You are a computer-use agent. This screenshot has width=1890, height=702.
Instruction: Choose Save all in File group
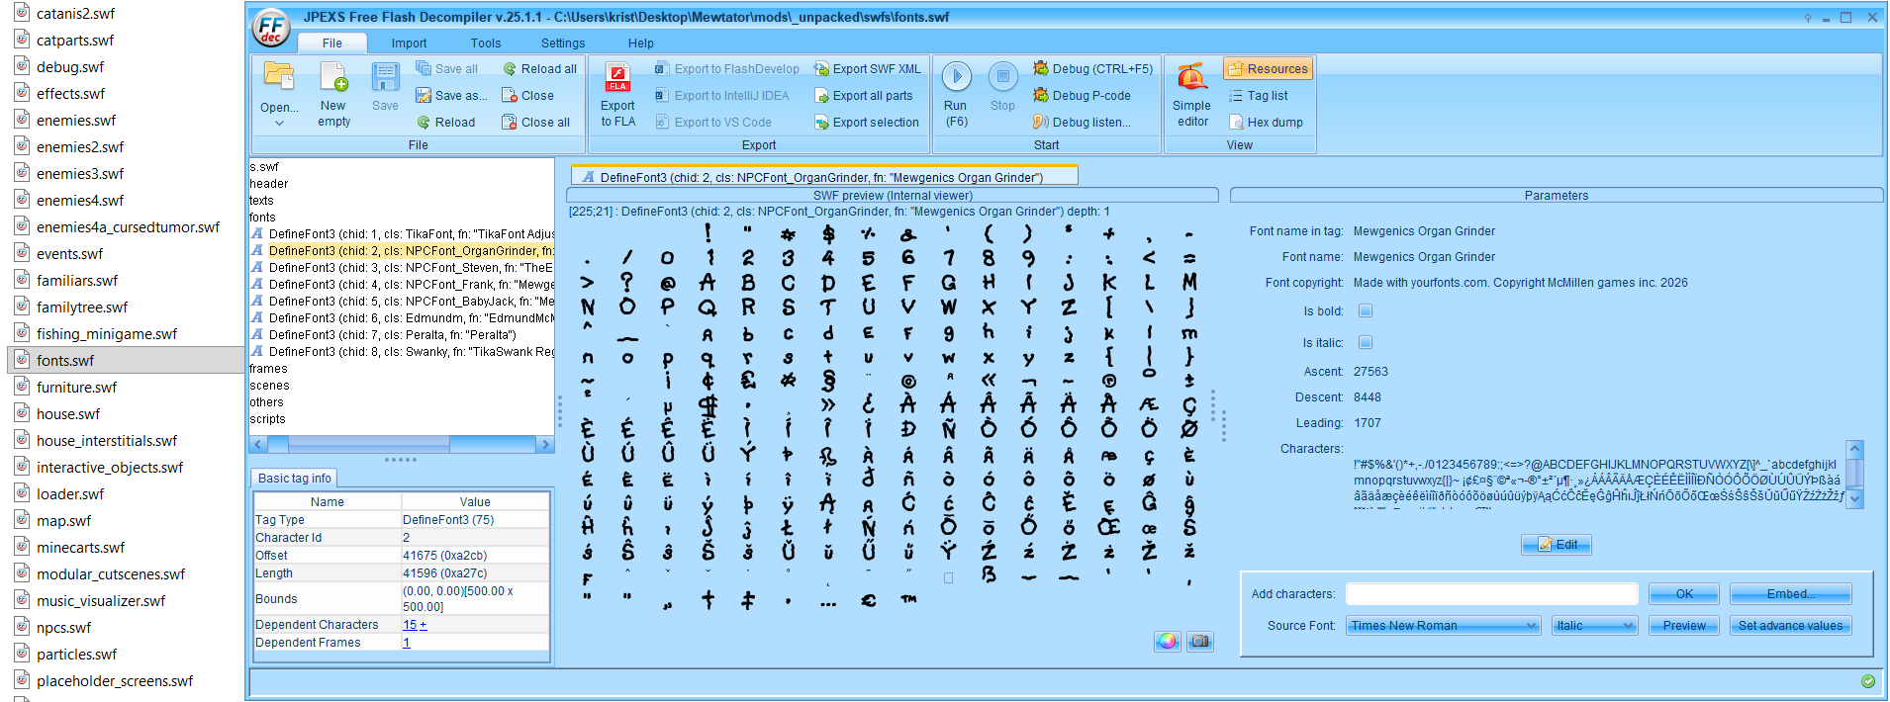(446, 69)
